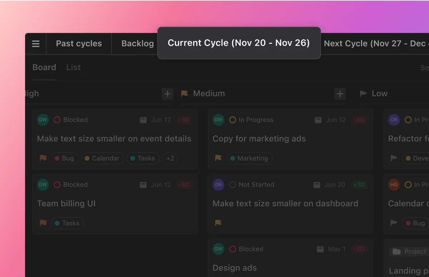The height and width of the screenshot is (277, 429).
Task: Open Make text size smaller on event details
Action: tap(114, 139)
